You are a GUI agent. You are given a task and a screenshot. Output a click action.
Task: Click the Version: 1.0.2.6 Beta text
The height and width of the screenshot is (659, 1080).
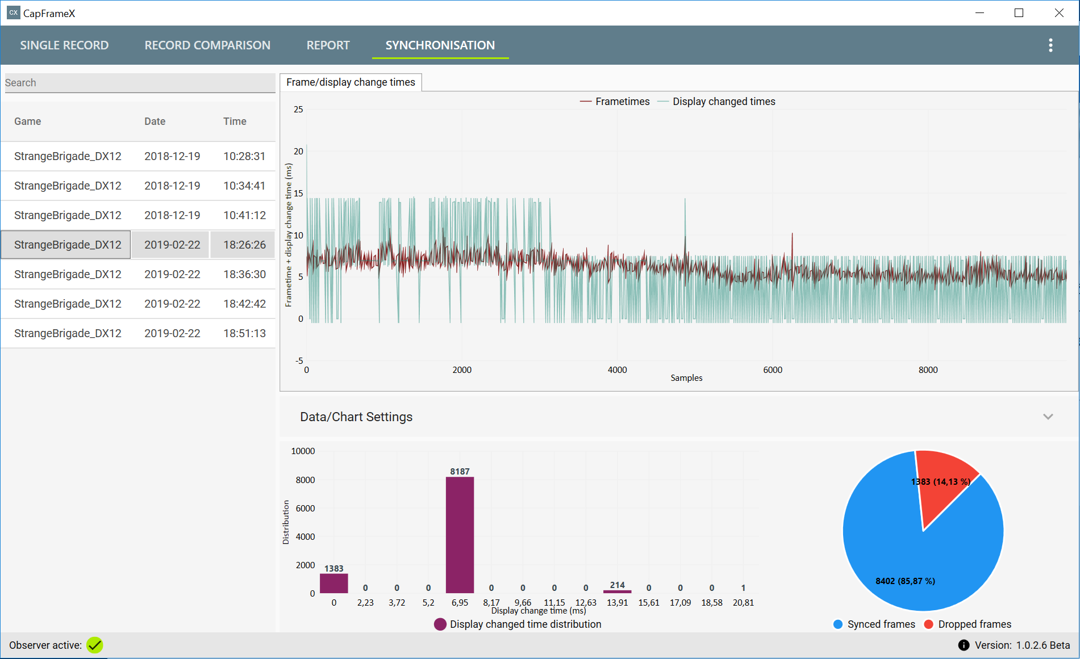[x=1022, y=645]
